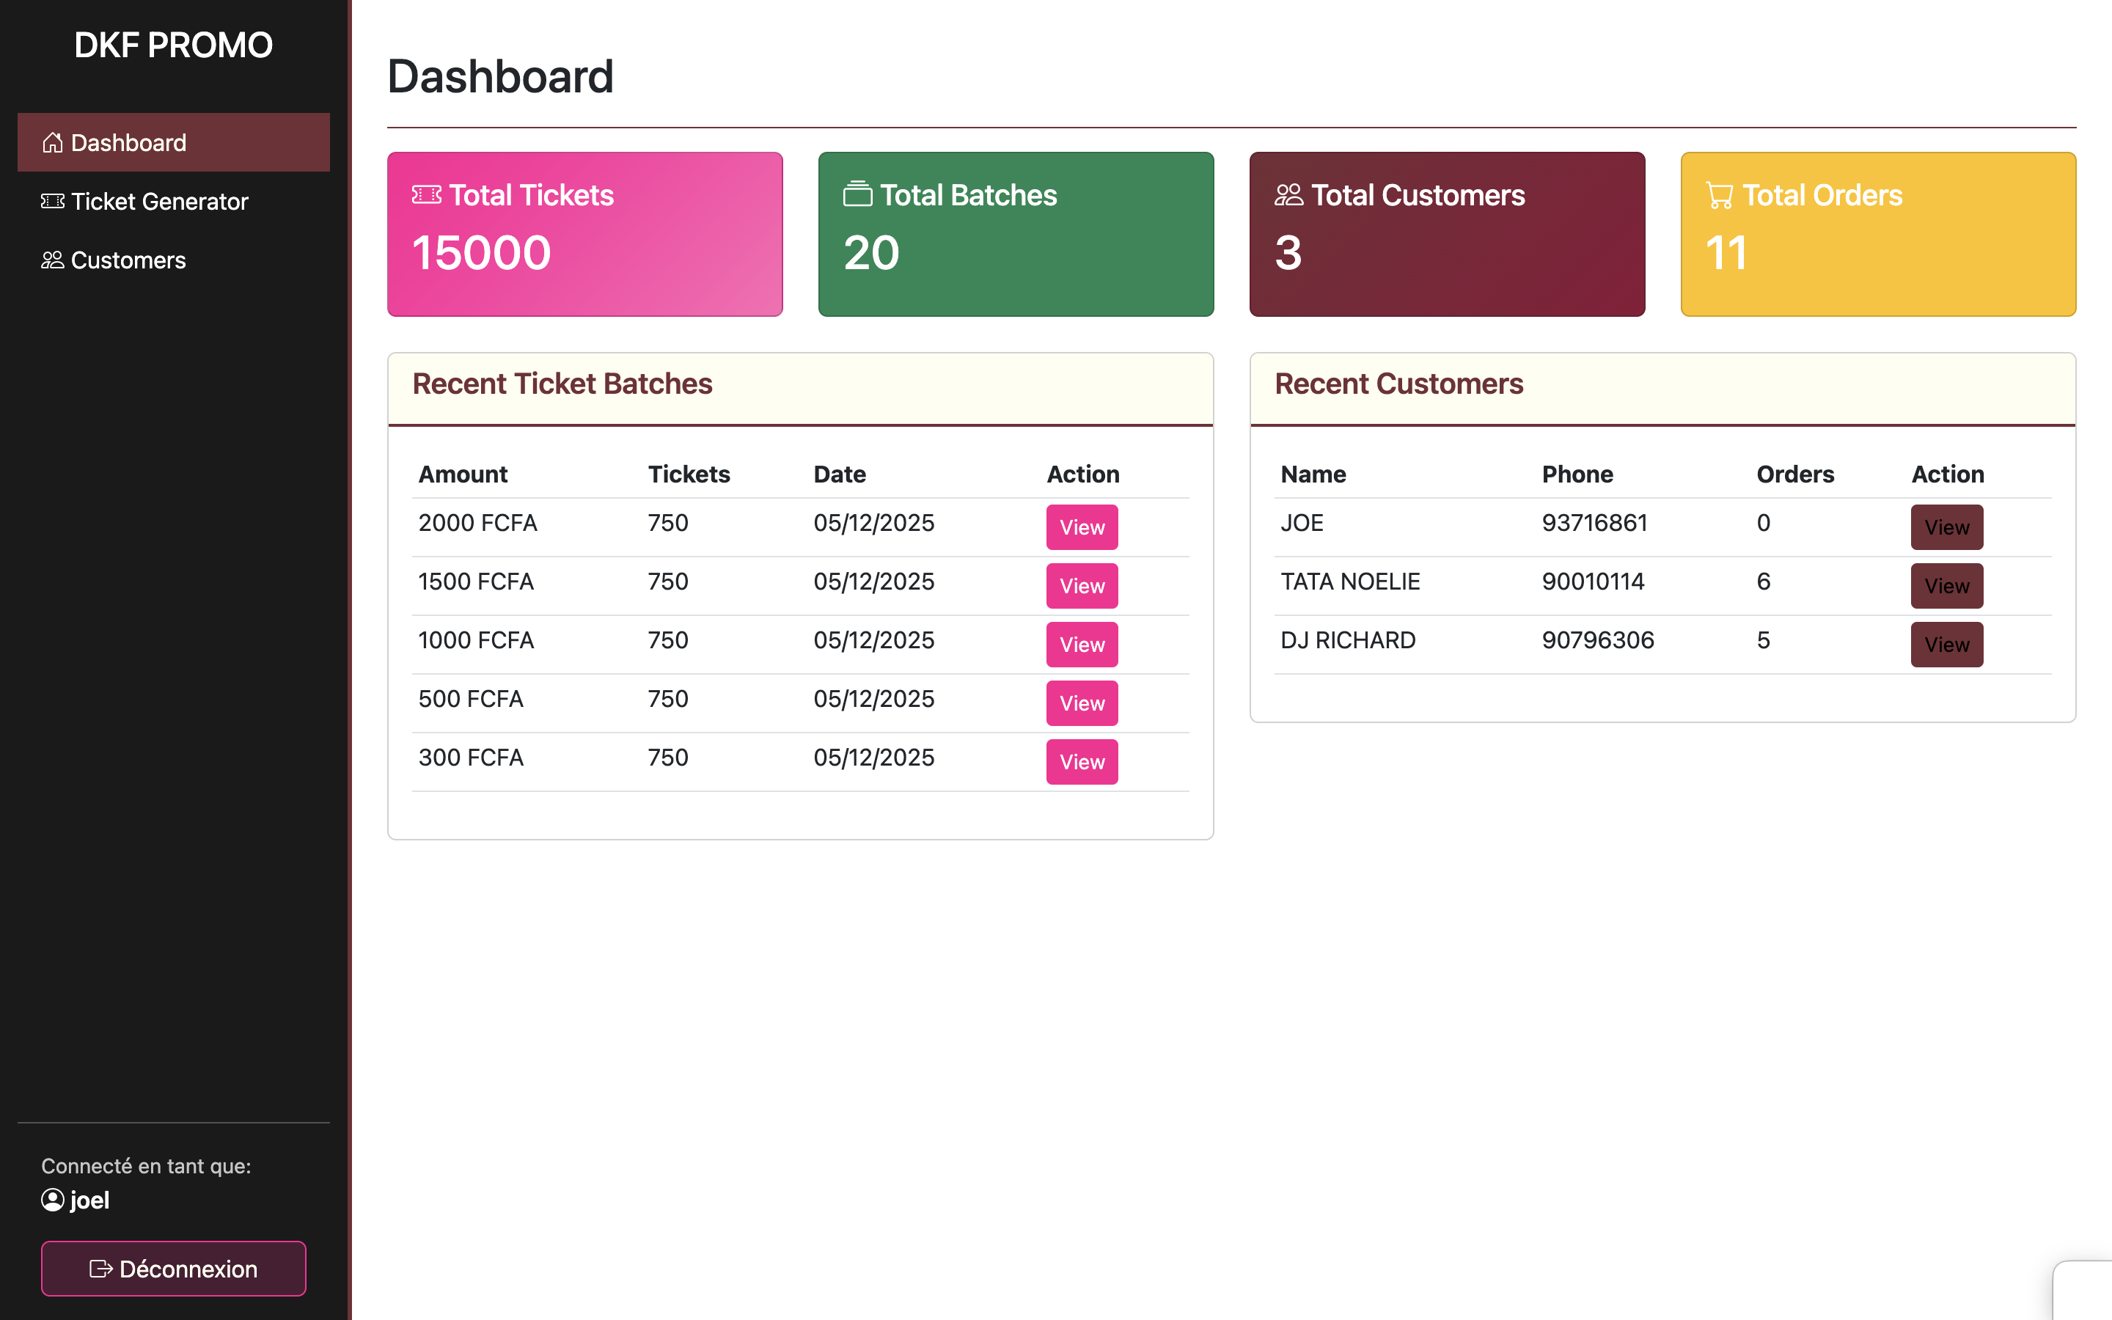Screen dimensions: 2112x1320
Task: Go to Customers page in sidebar
Action: pyautogui.click(x=128, y=260)
